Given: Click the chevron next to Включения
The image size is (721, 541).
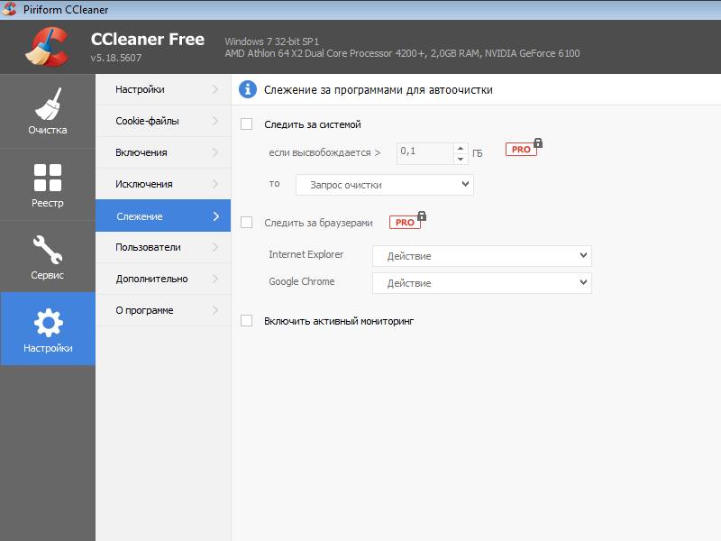Looking at the screenshot, I should (215, 152).
